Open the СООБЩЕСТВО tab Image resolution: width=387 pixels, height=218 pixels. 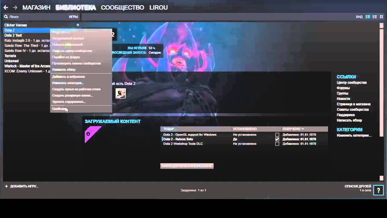(x=122, y=8)
